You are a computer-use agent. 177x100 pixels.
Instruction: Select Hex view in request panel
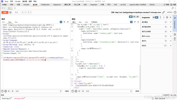16,22
